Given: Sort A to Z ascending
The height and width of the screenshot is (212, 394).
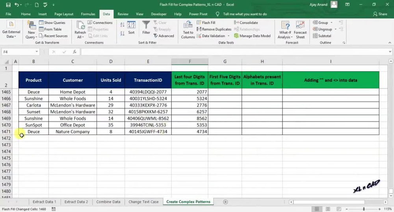Looking at the screenshot, I should coord(123,25).
